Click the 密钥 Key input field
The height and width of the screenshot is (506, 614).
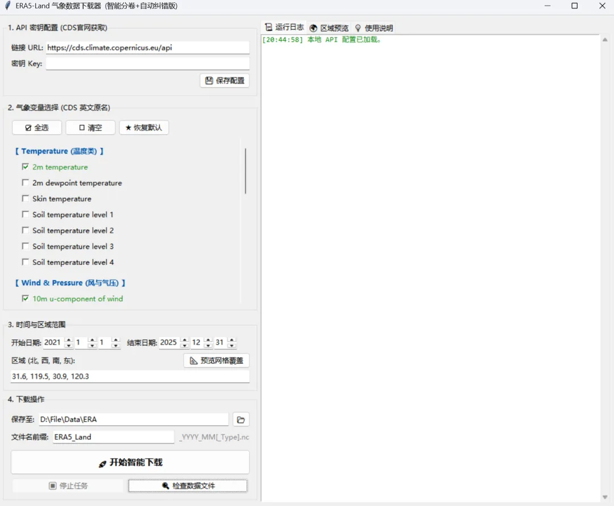click(148, 64)
